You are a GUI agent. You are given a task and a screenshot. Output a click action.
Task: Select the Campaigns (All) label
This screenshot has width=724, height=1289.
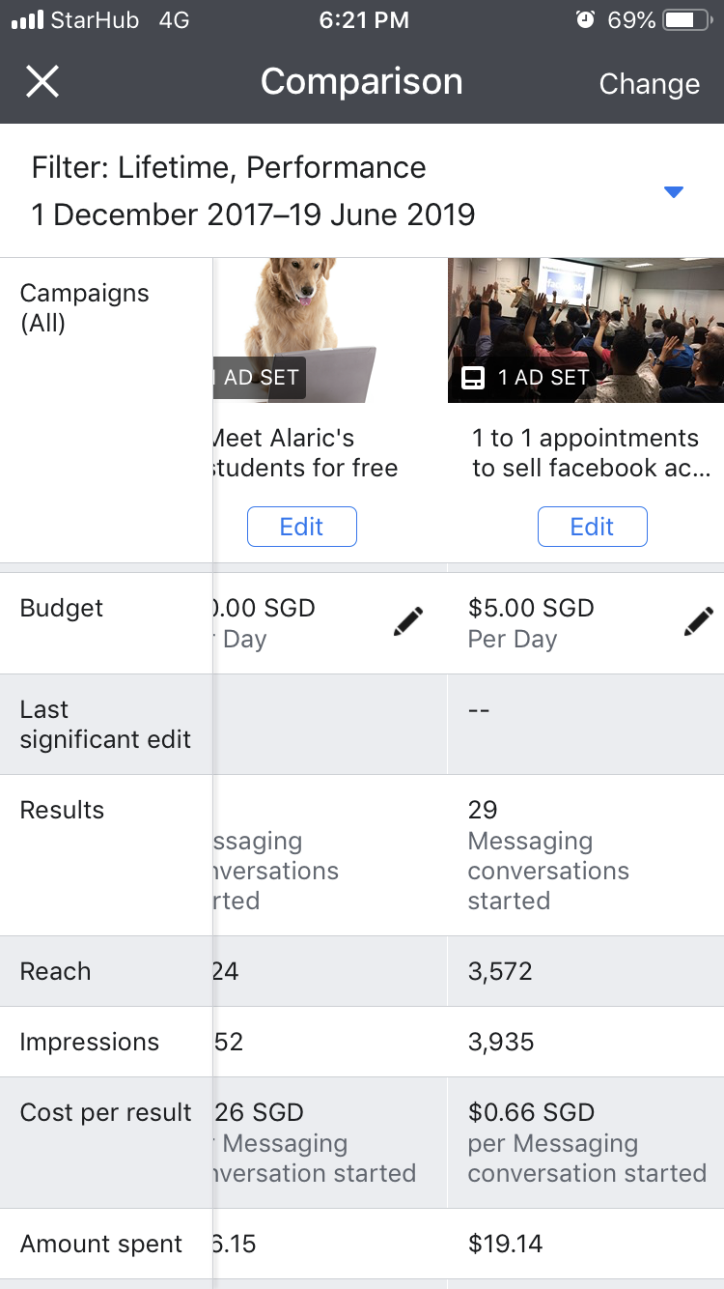coord(85,307)
